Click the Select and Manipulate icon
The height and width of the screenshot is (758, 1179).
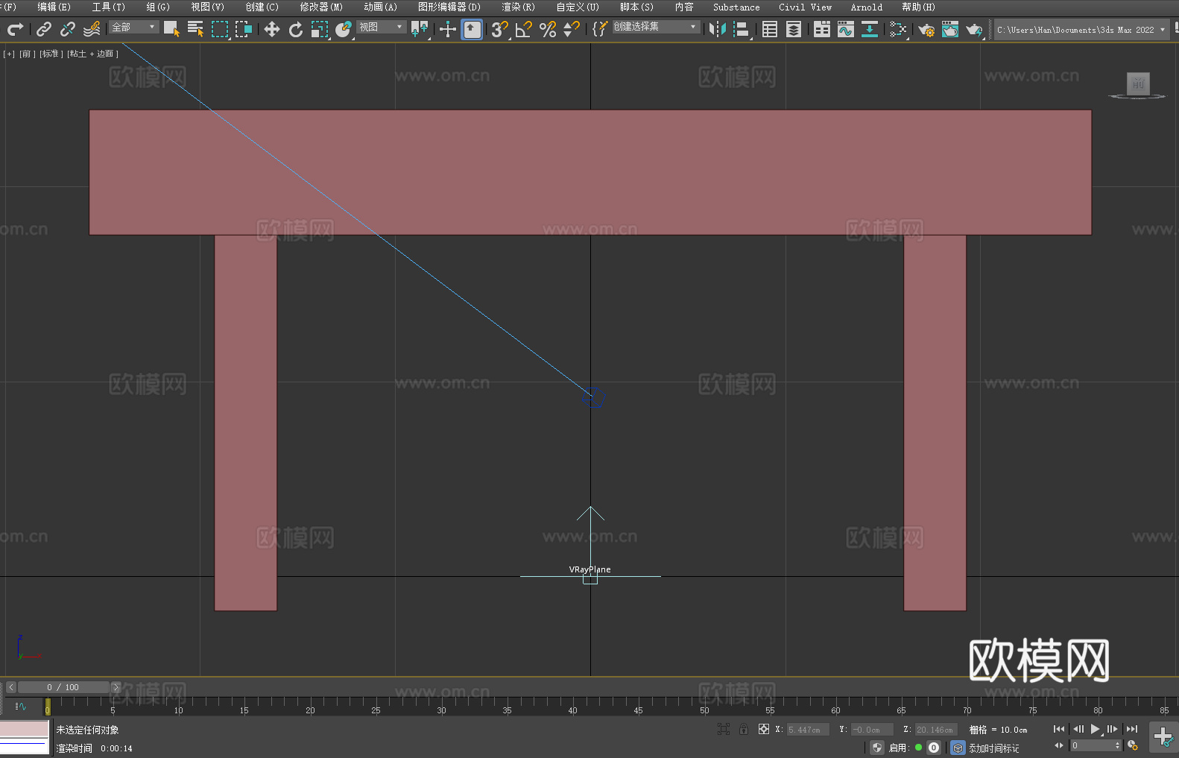pyautogui.click(x=447, y=29)
